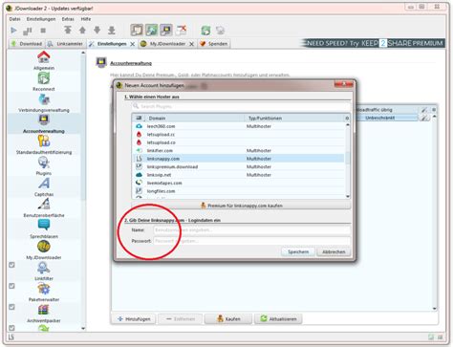The image size is (453, 347).
Task: Click the hoster list scroll-down arrow
Action: tap(348, 196)
